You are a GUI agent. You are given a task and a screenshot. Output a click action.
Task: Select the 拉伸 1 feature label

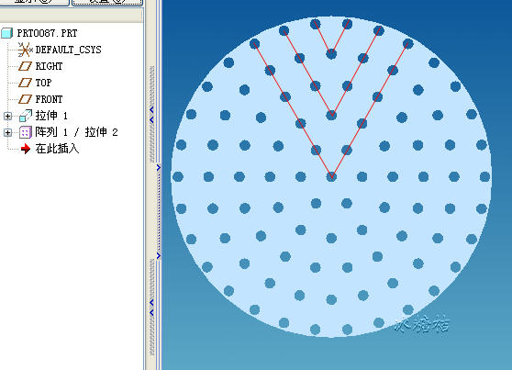click(51, 116)
